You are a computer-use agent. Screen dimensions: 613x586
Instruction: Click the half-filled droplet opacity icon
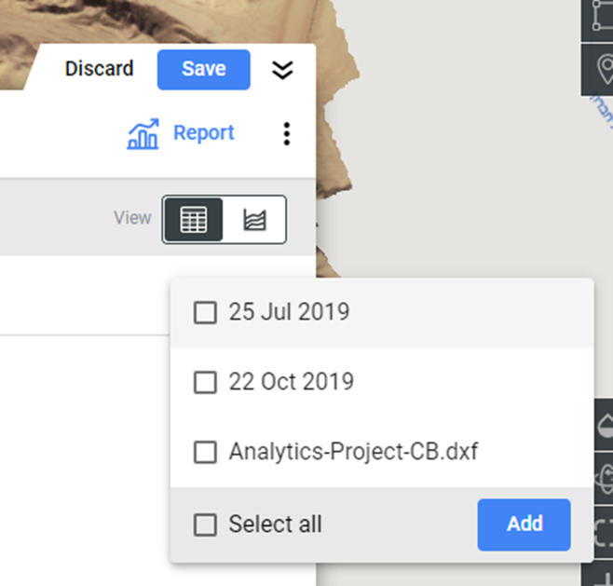click(x=605, y=426)
